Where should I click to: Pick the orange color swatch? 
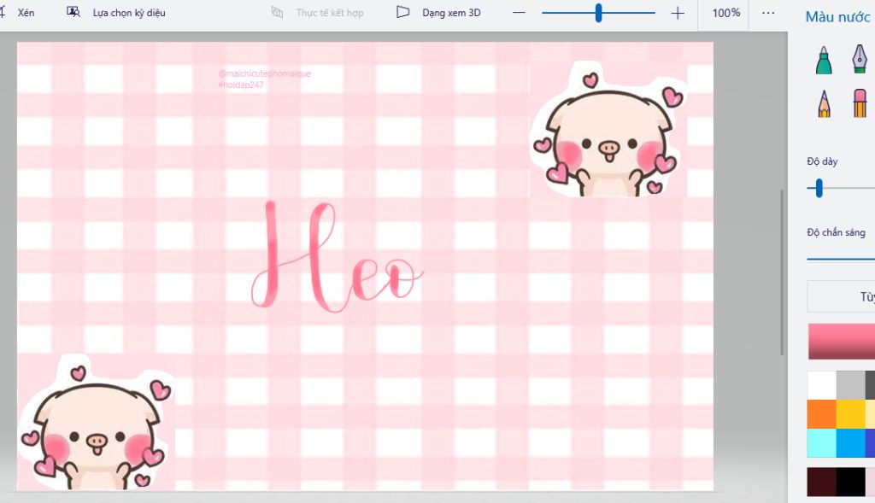coord(821,414)
